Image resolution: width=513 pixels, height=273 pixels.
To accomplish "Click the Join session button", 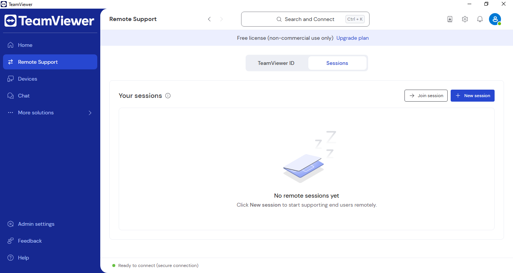I will click(x=426, y=96).
